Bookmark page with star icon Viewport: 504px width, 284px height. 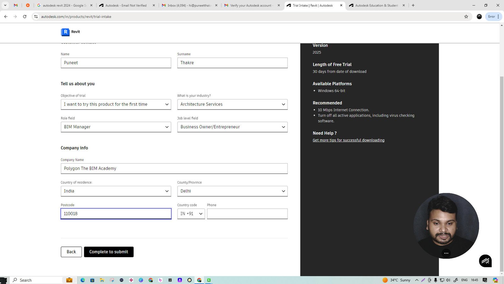(466, 16)
